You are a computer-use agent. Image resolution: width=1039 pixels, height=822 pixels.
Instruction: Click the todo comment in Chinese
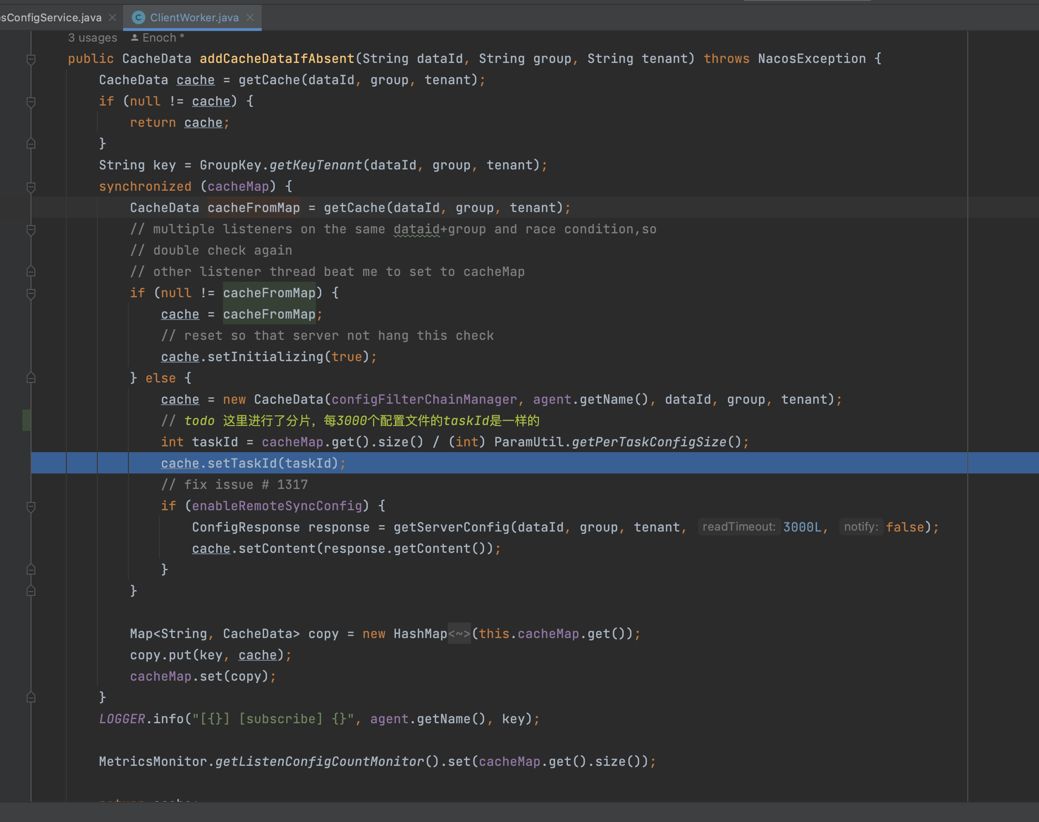click(x=350, y=421)
